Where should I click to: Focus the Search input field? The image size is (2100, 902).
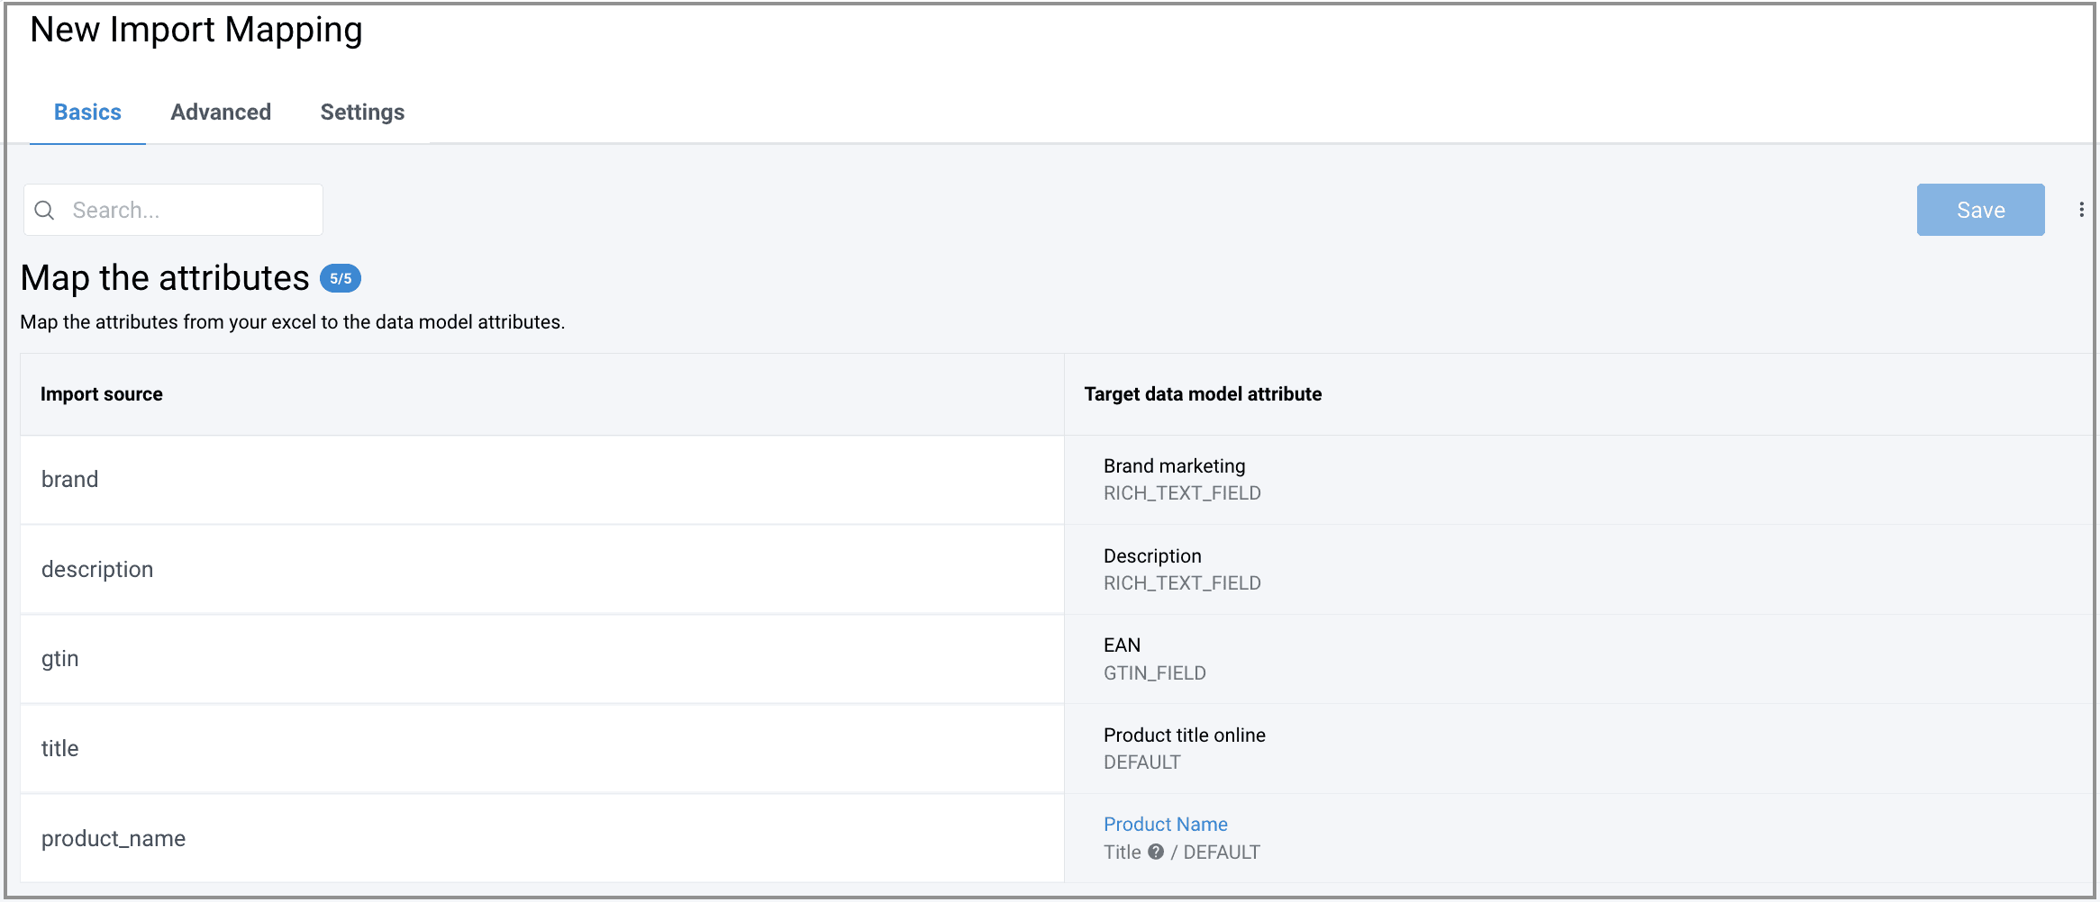(x=189, y=211)
